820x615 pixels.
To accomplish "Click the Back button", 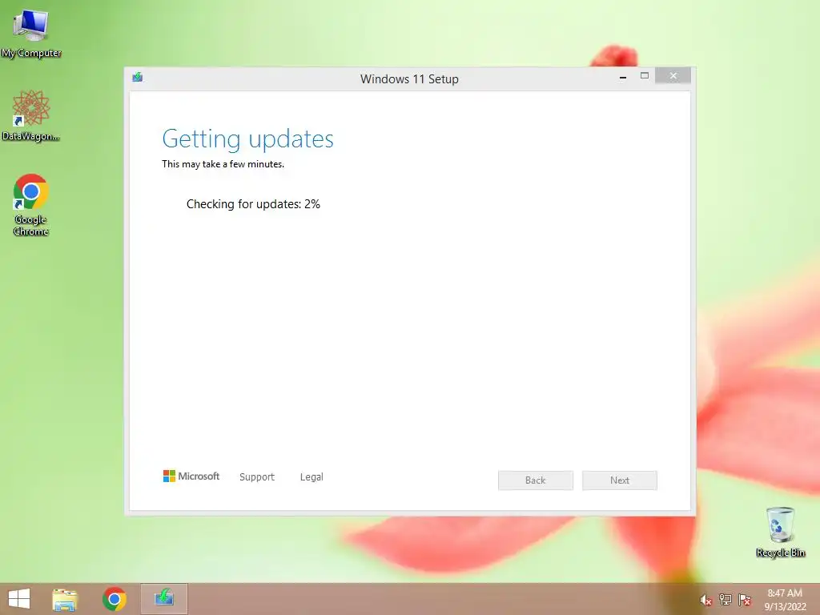I will (x=536, y=480).
